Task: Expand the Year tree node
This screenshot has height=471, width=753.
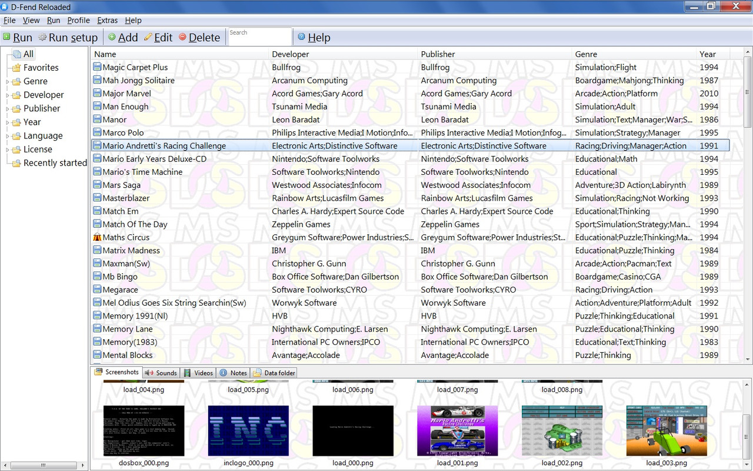Action: tap(8, 122)
